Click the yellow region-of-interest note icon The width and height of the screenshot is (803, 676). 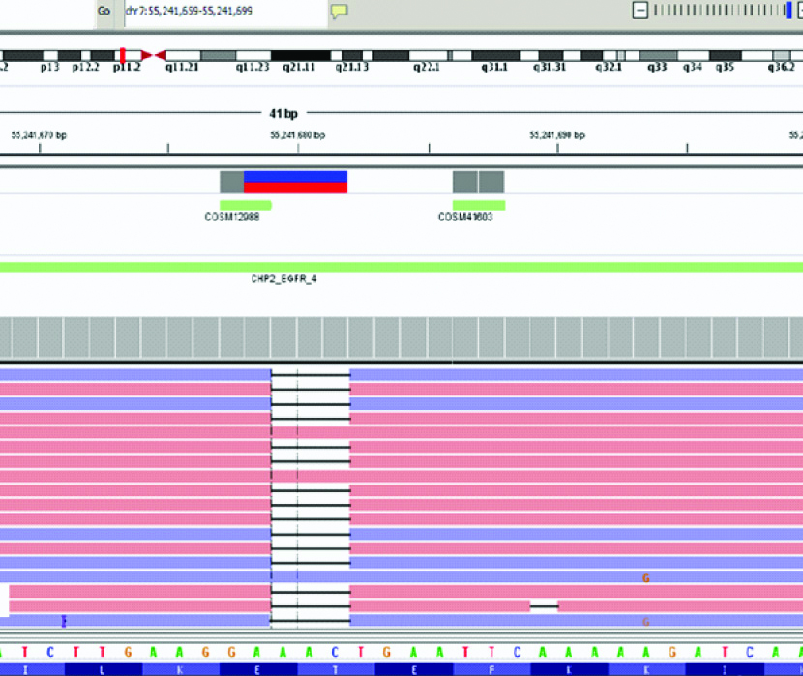pos(339,12)
